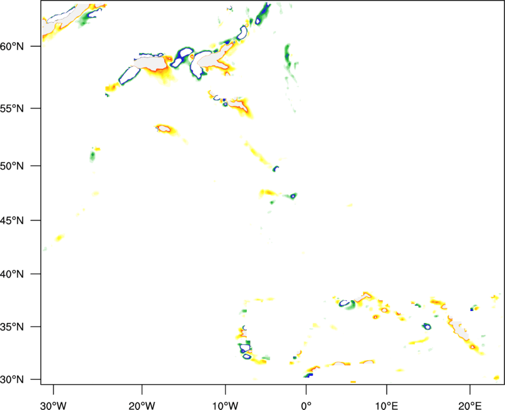The width and height of the screenshot is (505, 410).
Task: Click the 30°N latitude label
Action: point(11,380)
